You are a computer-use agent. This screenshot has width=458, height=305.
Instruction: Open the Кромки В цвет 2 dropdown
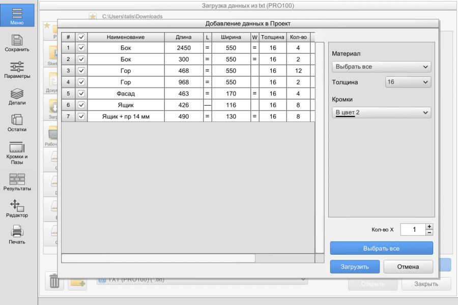pos(382,112)
